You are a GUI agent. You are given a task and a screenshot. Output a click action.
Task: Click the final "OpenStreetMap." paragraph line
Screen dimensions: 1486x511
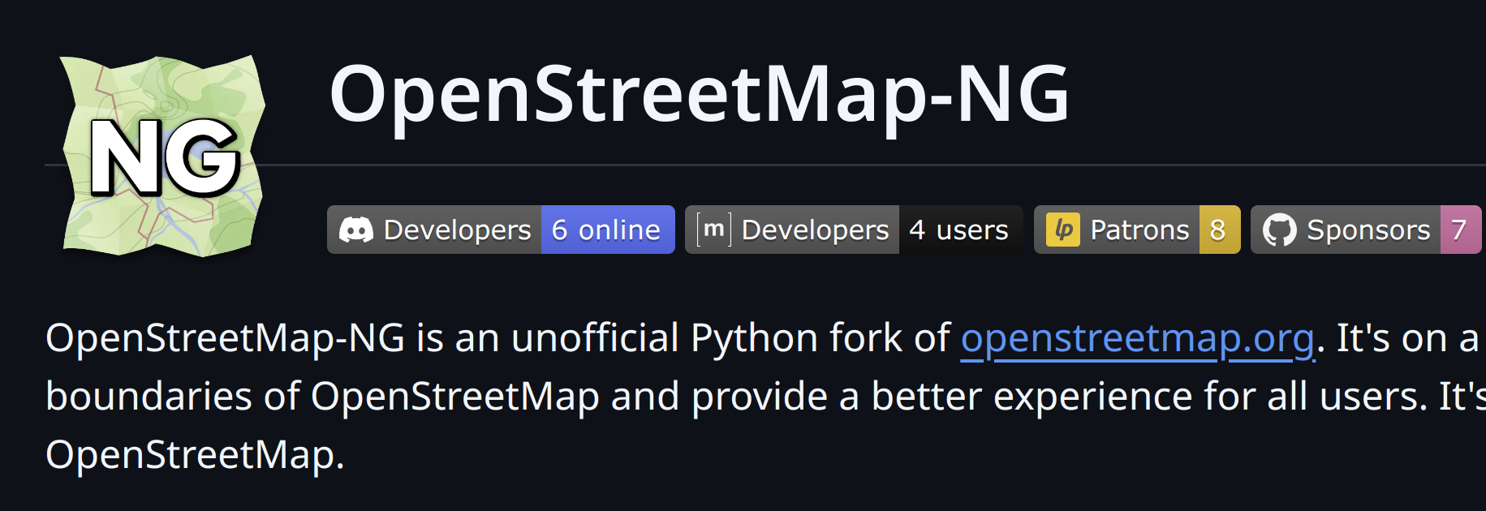[195, 455]
